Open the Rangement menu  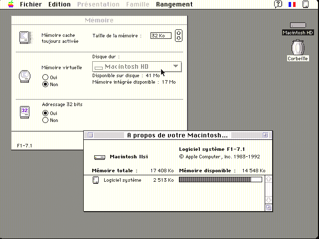pos(174,4)
